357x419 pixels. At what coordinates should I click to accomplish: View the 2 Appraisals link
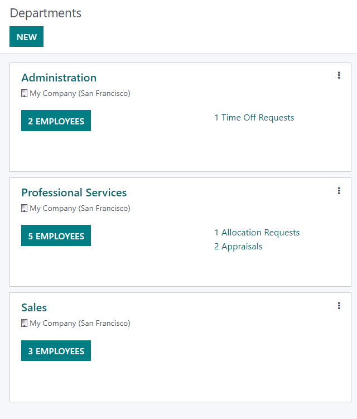tap(238, 247)
